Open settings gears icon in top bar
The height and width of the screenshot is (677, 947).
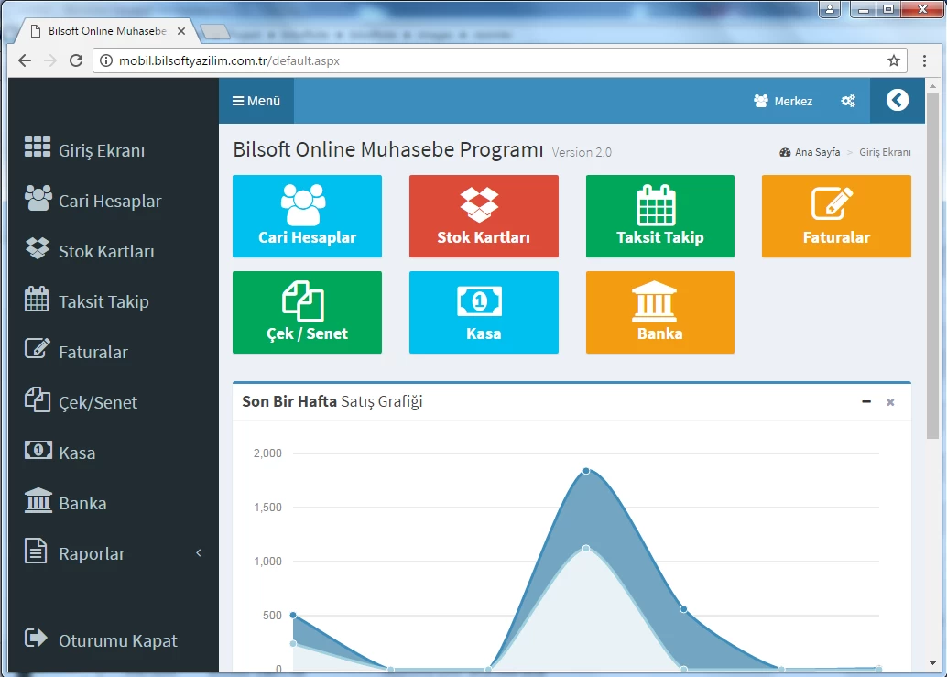click(848, 101)
